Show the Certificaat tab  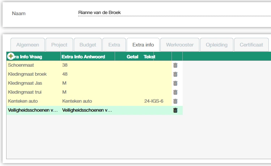[x=251, y=45]
